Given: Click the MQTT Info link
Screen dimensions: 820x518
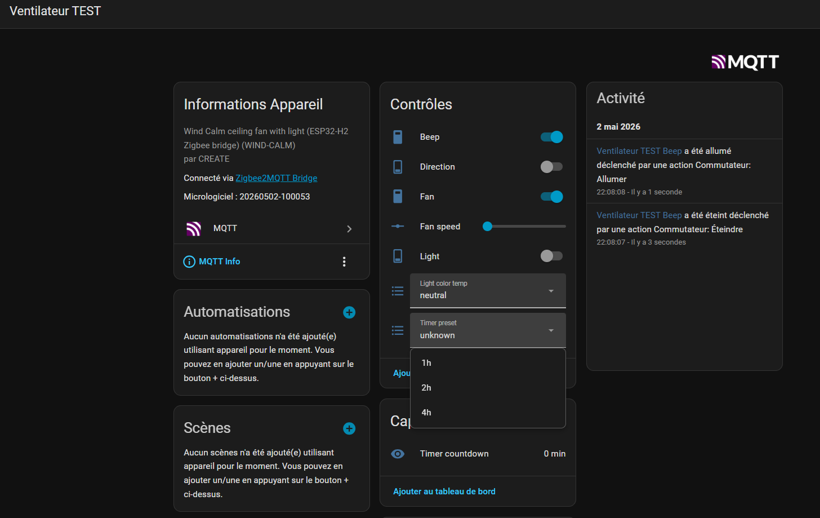Looking at the screenshot, I should pos(220,262).
